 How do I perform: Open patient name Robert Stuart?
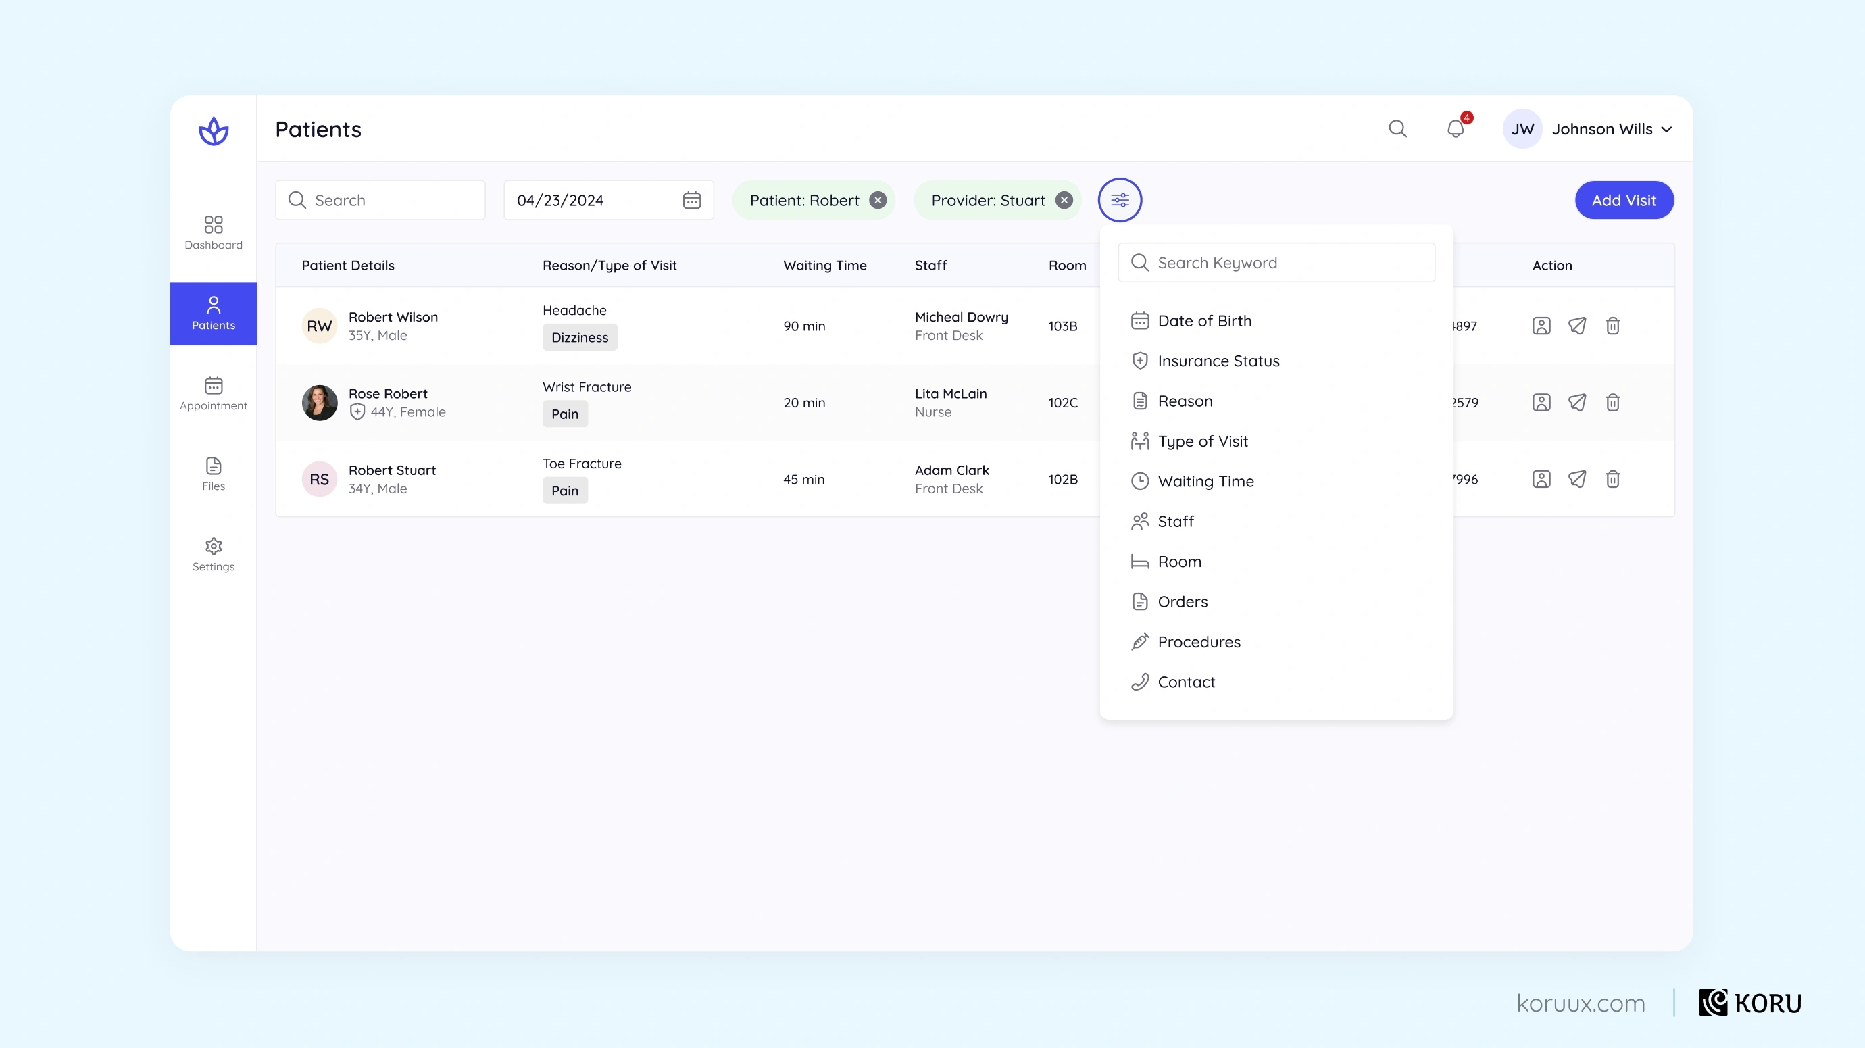coord(393,470)
